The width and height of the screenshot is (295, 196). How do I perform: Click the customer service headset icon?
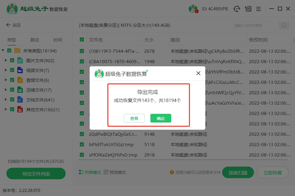[x=237, y=9]
